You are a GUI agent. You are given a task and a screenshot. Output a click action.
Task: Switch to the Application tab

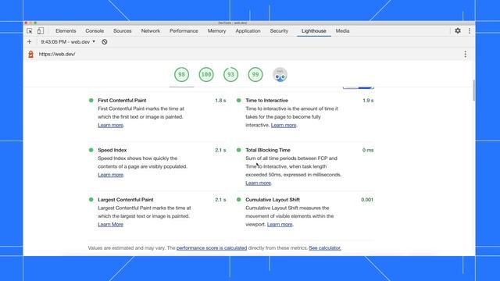click(248, 31)
